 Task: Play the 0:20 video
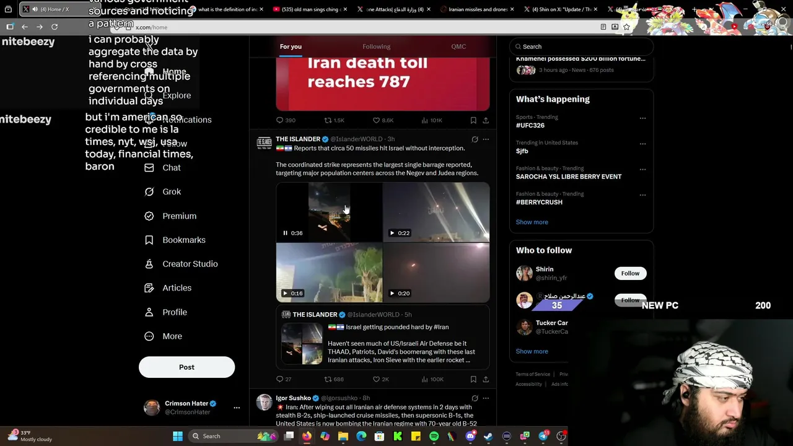[392, 293]
